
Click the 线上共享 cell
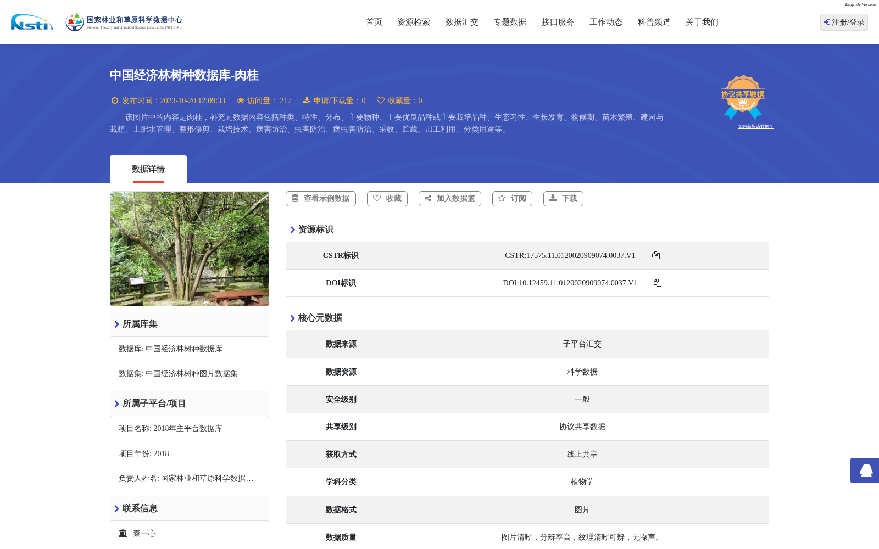coord(582,454)
